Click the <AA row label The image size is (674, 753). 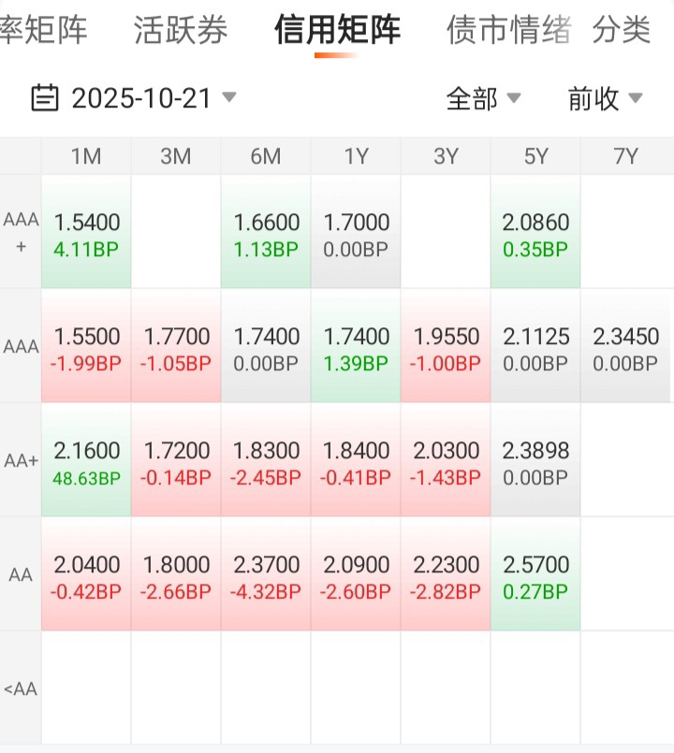pos(21,689)
